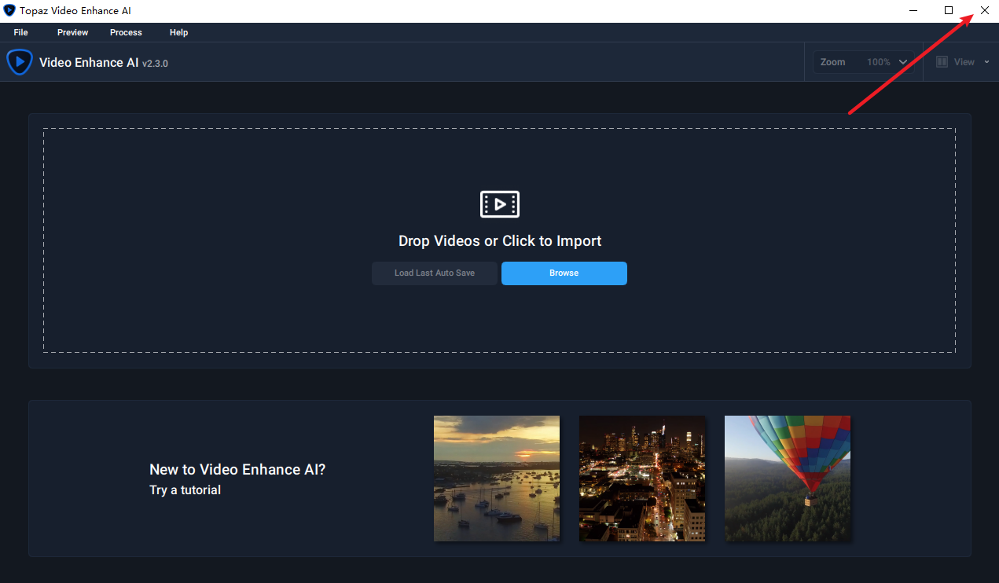Open the Zoom 100% dropdown
999x583 pixels.
pyautogui.click(x=863, y=62)
